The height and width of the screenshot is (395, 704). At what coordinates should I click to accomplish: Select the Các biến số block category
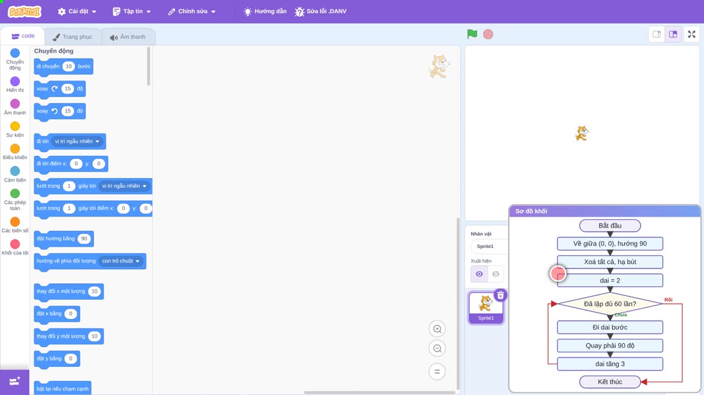point(15,225)
